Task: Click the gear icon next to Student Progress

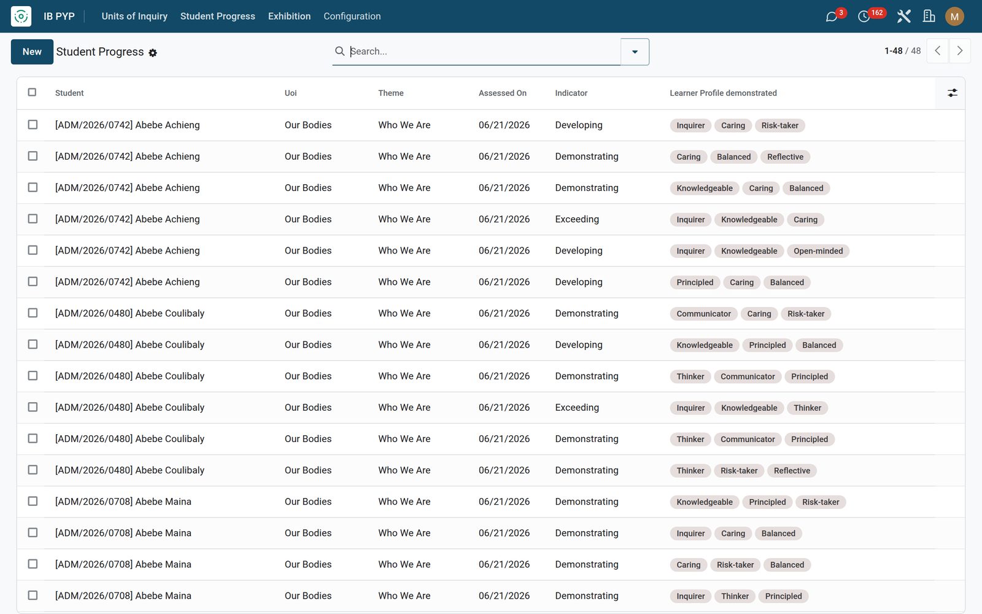Action: 153,53
